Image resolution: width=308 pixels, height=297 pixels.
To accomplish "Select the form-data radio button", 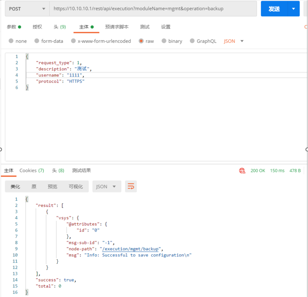I will [37, 41].
